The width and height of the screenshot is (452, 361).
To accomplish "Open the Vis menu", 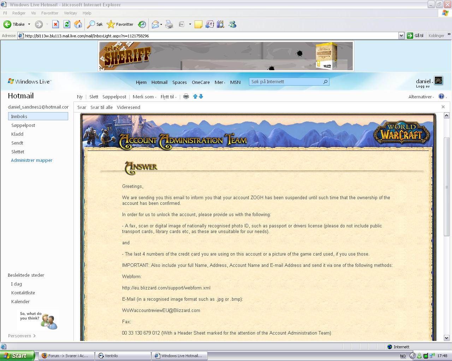I will point(34,13).
